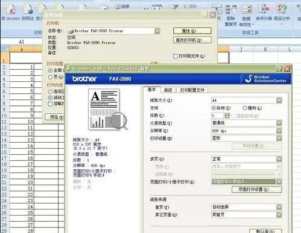Screen dimensions: 301x233
Task: Open Data Validation (数据有效性) ribbon icon
Action: pos(246,16)
